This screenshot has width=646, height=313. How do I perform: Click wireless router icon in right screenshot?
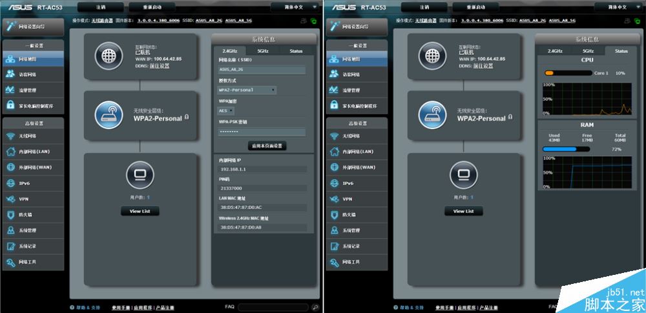pyautogui.click(x=432, y=115)
